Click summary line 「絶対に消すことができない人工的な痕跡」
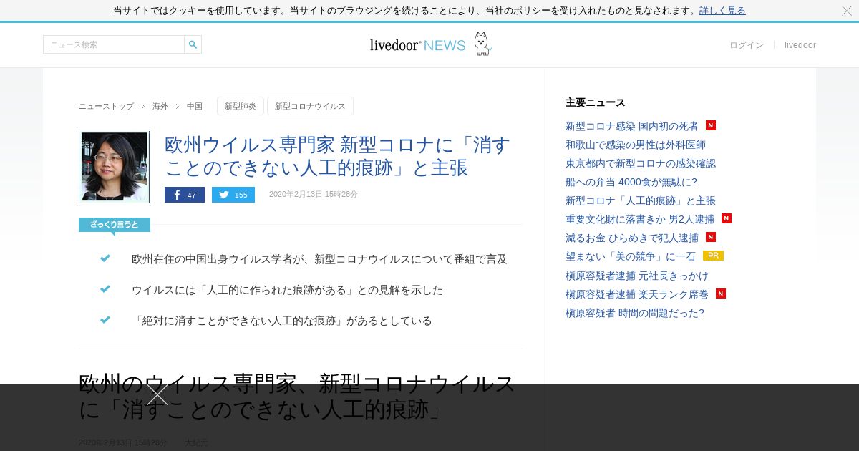The width and height of the screenshot is (859, 451). (x=282, y=321)
